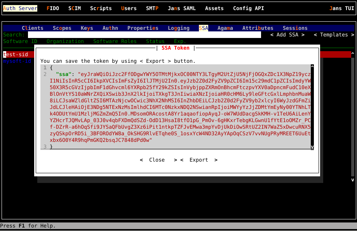Select the Jans SAML menu
The height and width of the screenshot is (231, 357).
point(181,8)
